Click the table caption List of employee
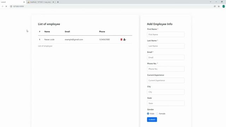 (x=45, y=46)
